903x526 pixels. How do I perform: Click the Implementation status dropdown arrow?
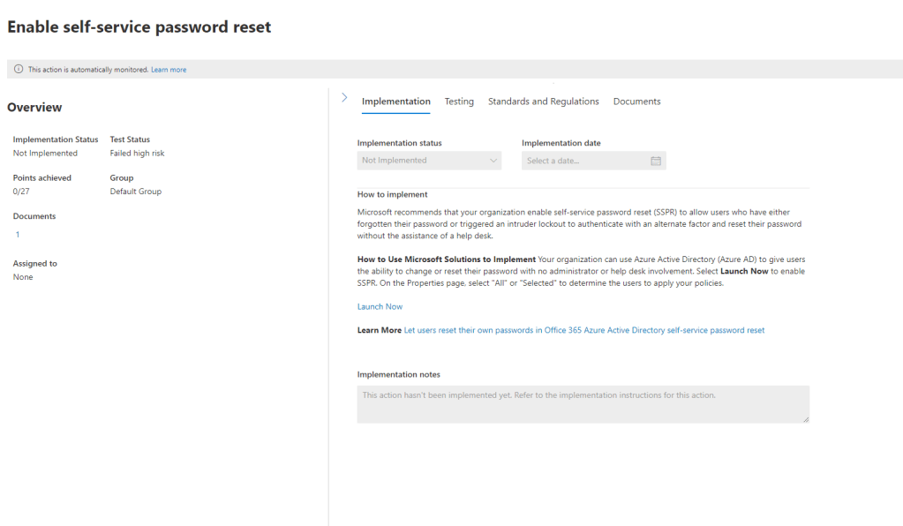pos(493,161)
